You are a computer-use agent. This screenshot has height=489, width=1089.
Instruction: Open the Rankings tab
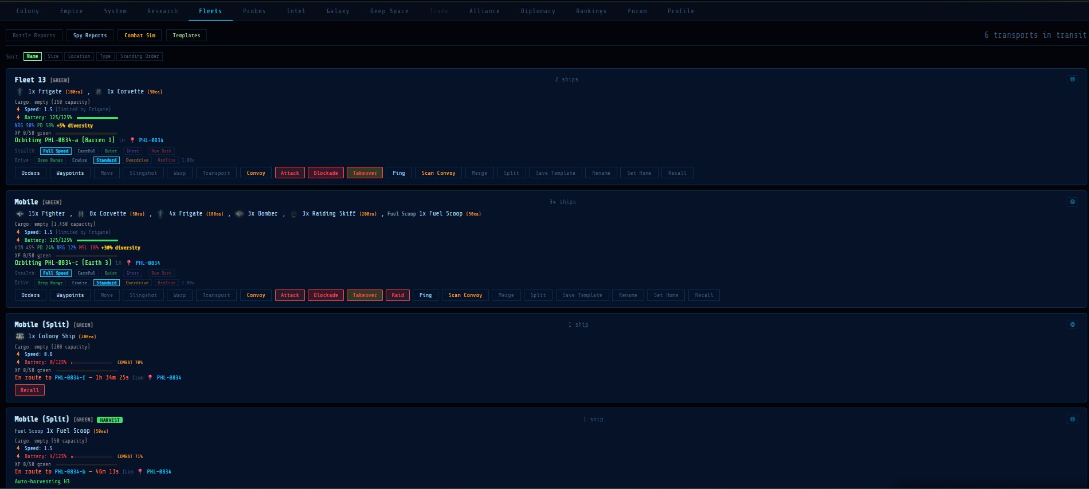pos(591,11)
